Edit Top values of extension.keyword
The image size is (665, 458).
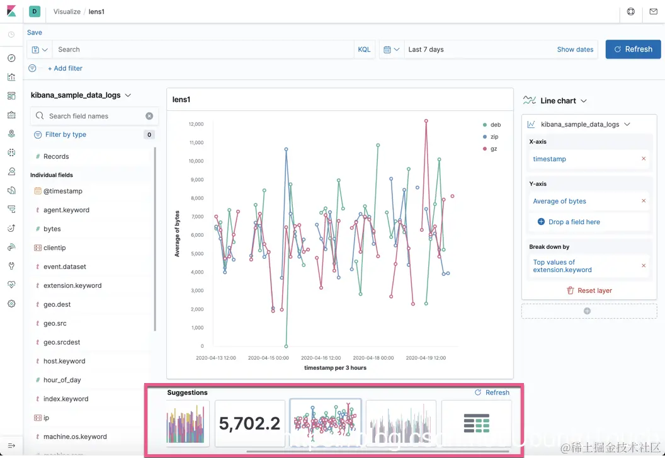tap(562, 266)
